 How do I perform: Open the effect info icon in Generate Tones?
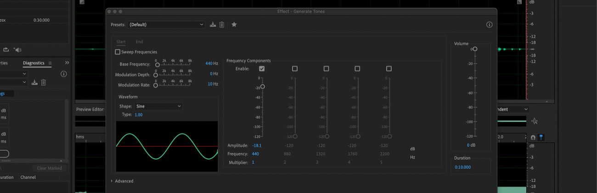pyautogui.click(x=490, y=25)
